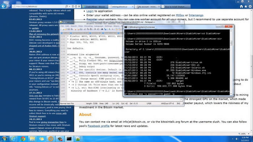Switch to How to install Stratum tab
This screenshot has height=142, width=253.
coord(176,6)
